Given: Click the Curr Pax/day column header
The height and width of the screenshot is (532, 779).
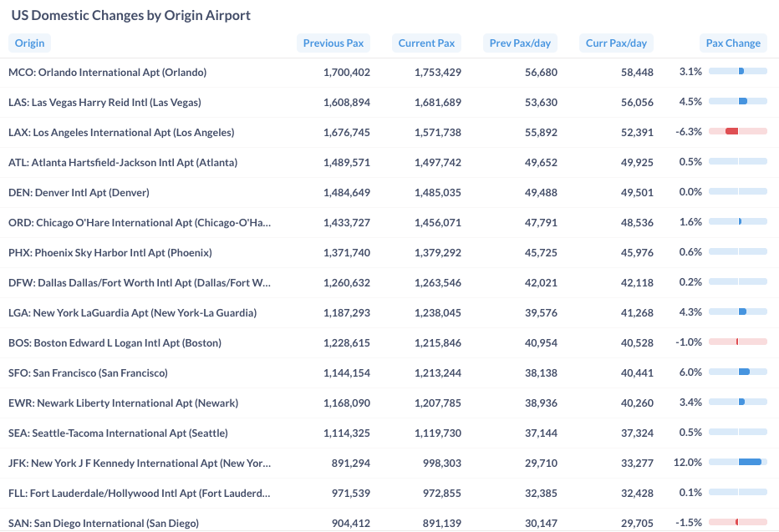Looking at the screenshot, I should pyautogui.click(x=616, y=43).
